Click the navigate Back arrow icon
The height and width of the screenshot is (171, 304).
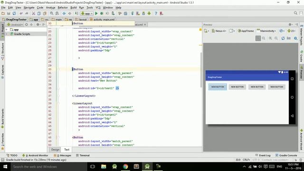click(64, 13)
